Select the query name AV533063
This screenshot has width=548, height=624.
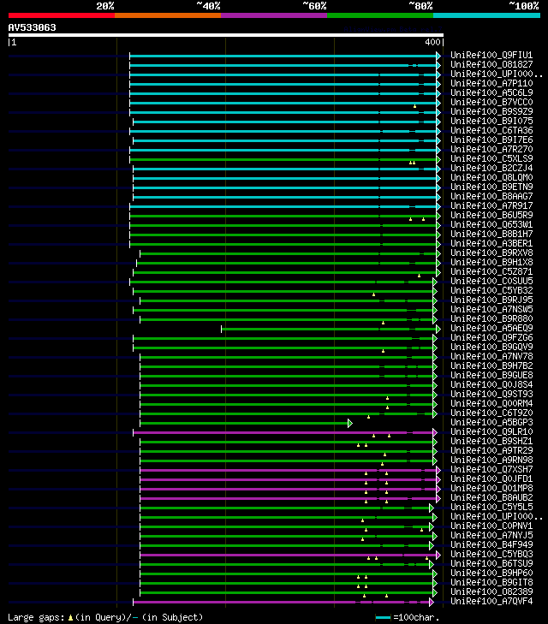pos(33,27)
